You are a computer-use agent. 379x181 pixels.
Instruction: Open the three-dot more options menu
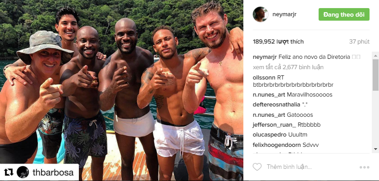[x=364, y=167]
